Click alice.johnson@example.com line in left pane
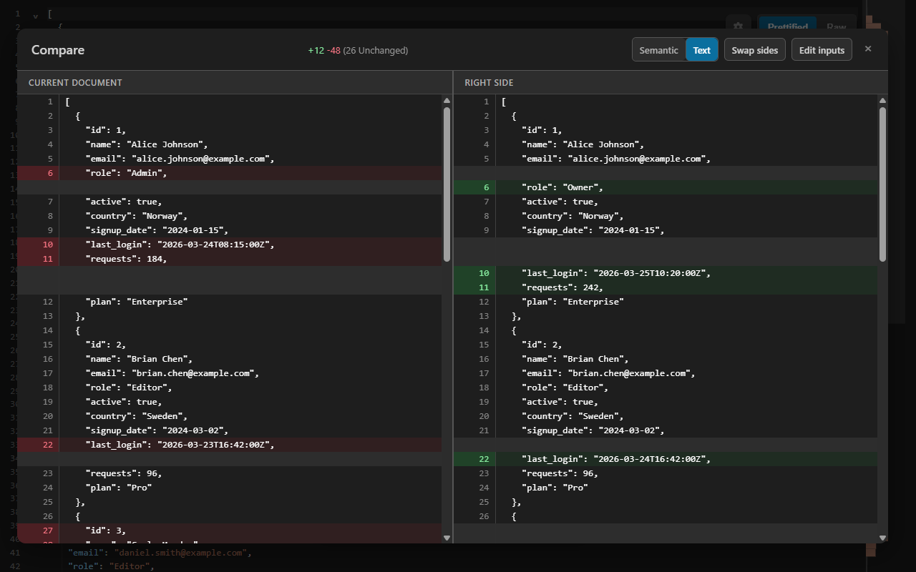This screenshot has height=572, width=916. click(180, 159)
